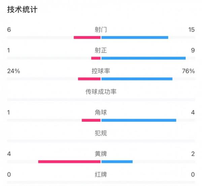
Task: Select the 射门 stat label
Action: pyautogui.click(x=101, y=30)
